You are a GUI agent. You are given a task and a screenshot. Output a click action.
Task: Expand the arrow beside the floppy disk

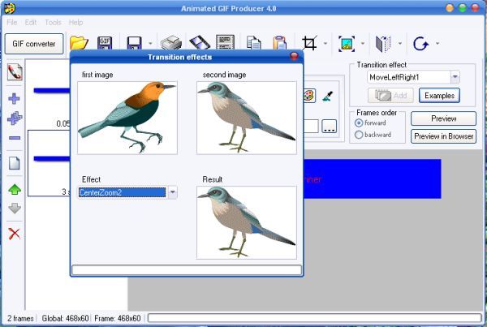[150, 43]
